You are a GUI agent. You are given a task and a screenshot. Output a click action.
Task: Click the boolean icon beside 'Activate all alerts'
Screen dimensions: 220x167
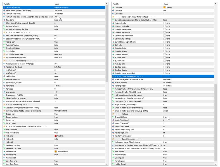(4, 26)
